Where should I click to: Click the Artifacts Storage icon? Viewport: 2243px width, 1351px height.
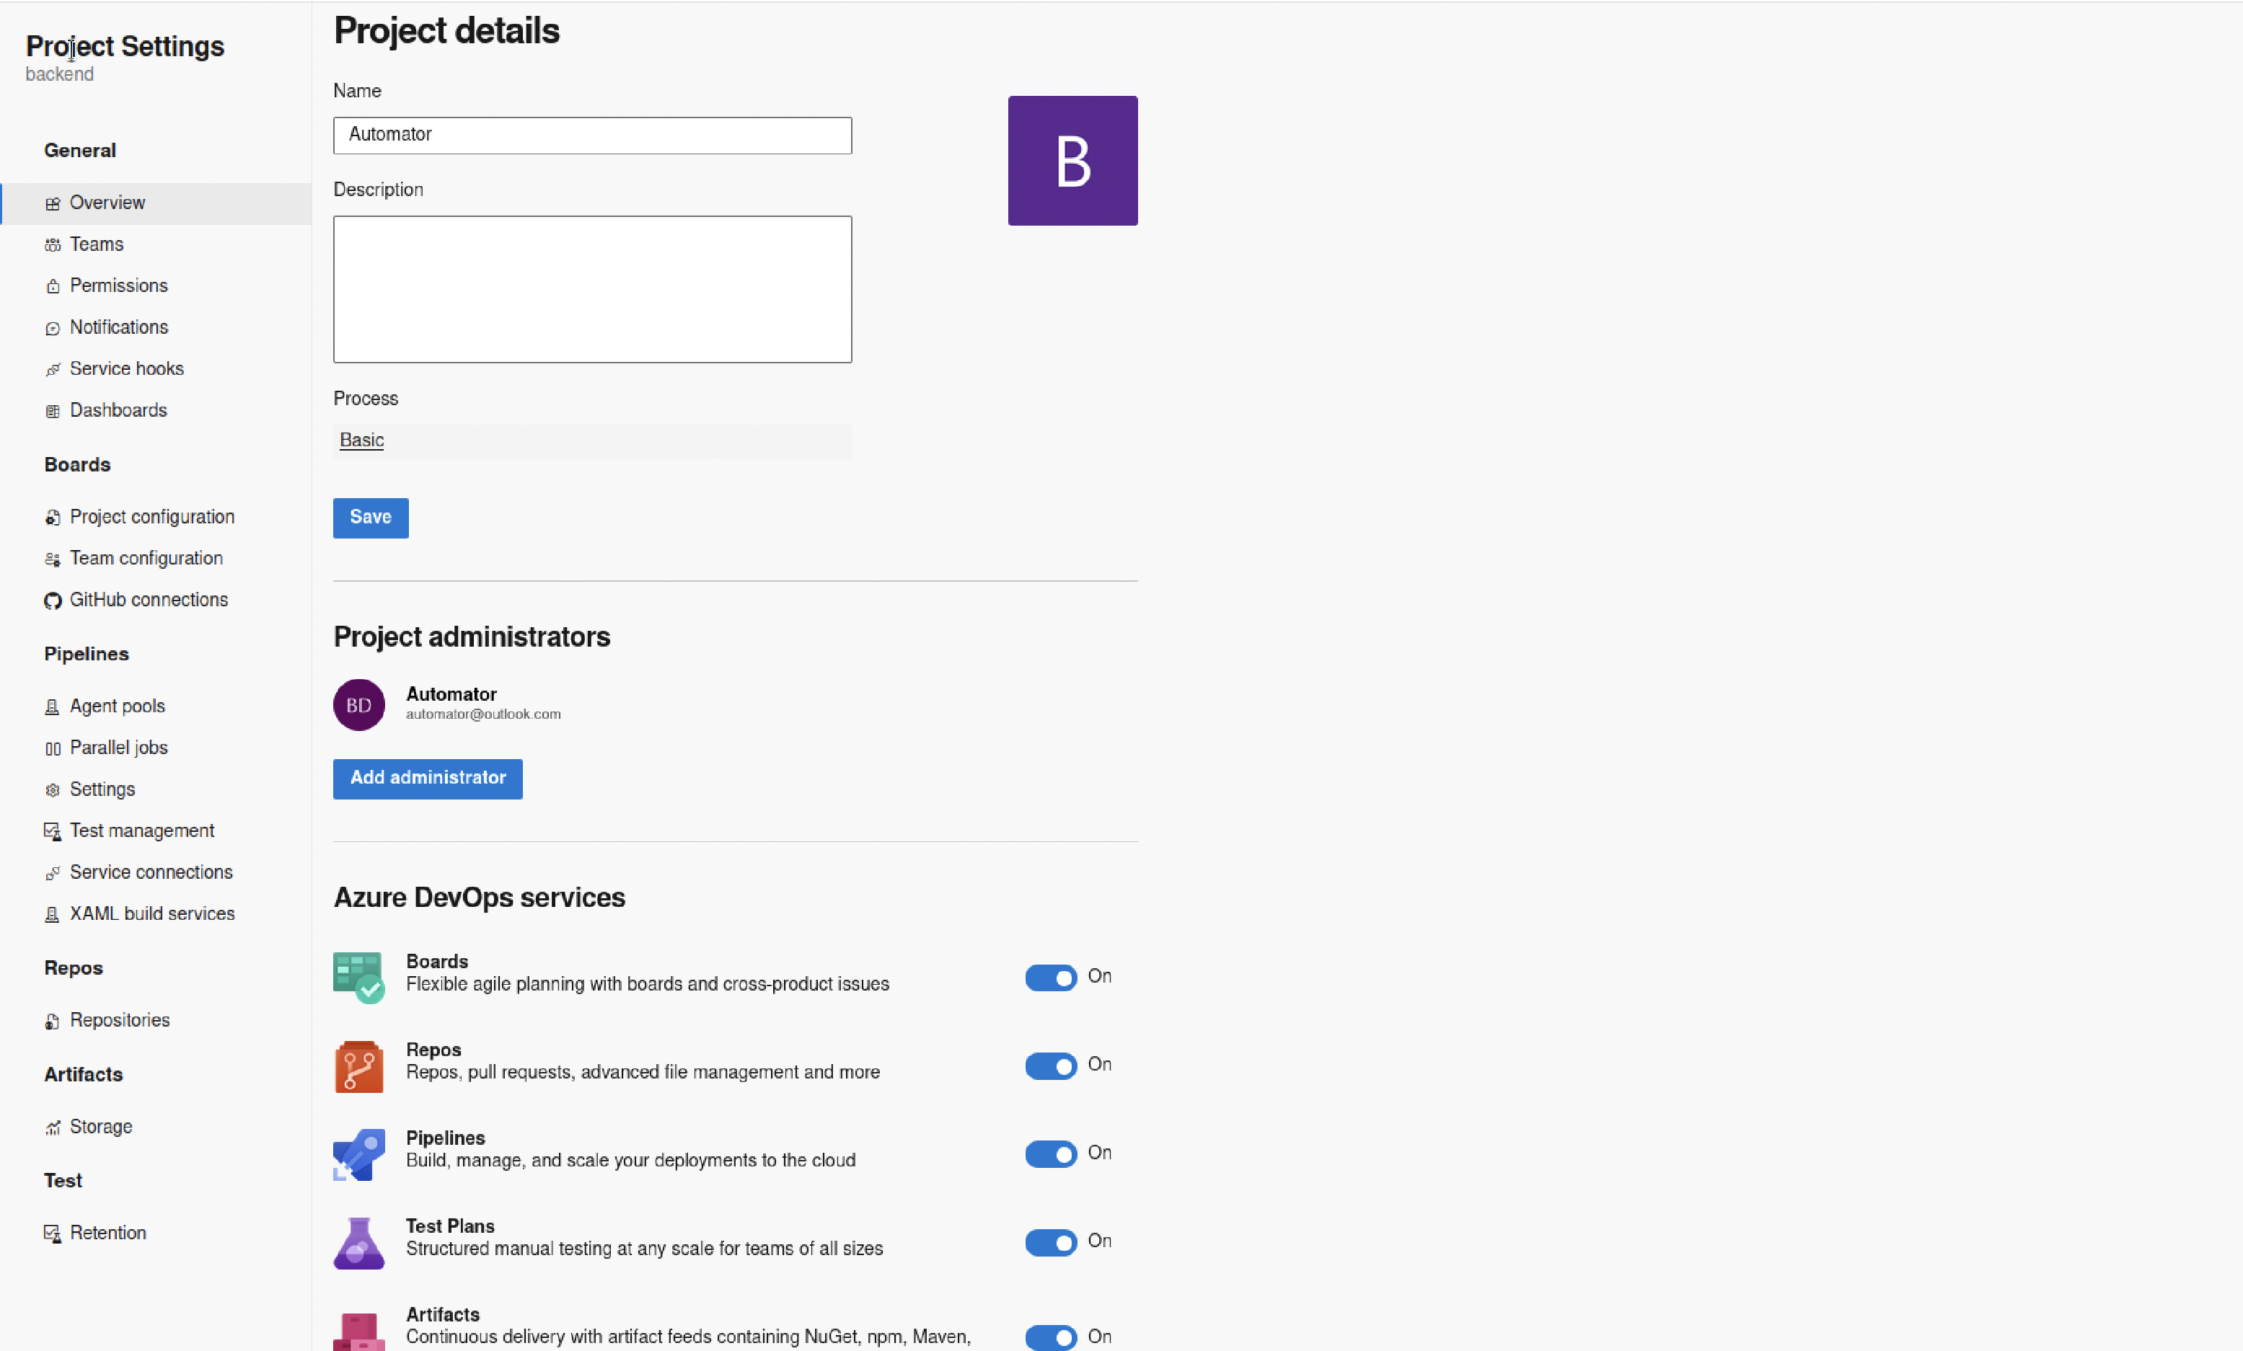(x=53, y=1128)
